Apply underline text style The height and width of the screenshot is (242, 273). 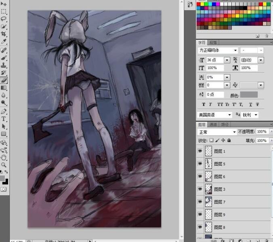click(x=250, y=104)
